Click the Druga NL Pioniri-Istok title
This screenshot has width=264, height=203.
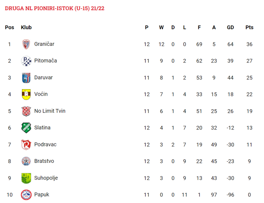coord(55,8)
